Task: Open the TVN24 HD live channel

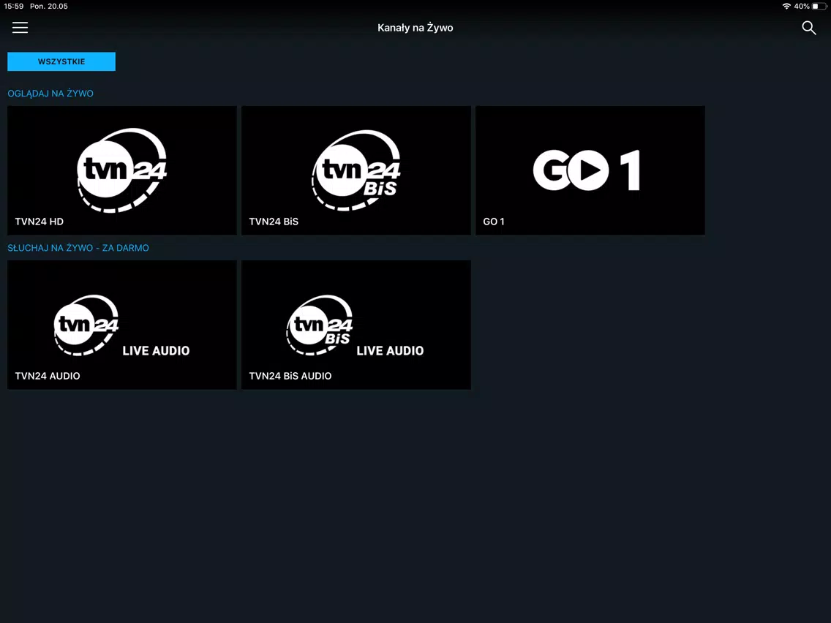Action: 122,170
